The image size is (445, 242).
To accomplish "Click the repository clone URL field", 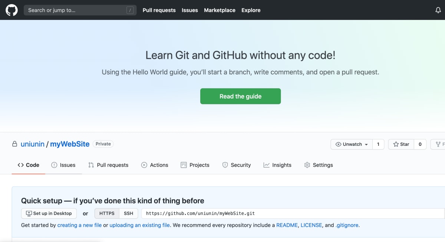I will (x=293, y=214).
